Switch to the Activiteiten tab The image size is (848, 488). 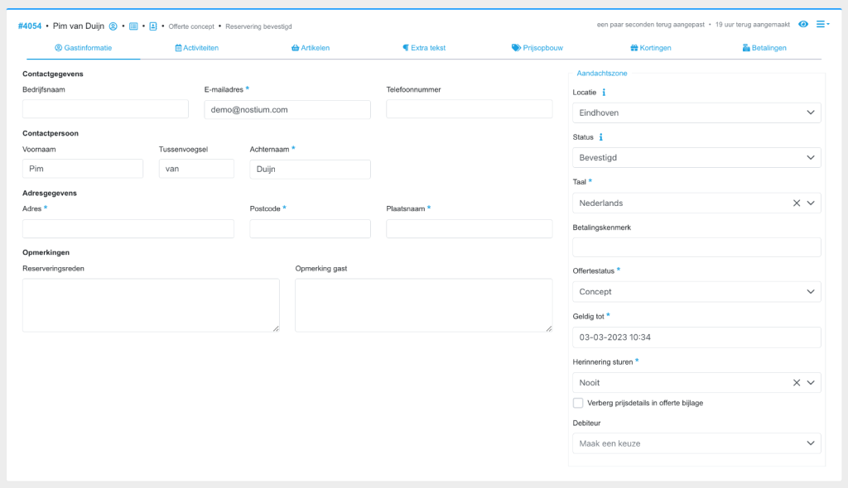(197, 48)
